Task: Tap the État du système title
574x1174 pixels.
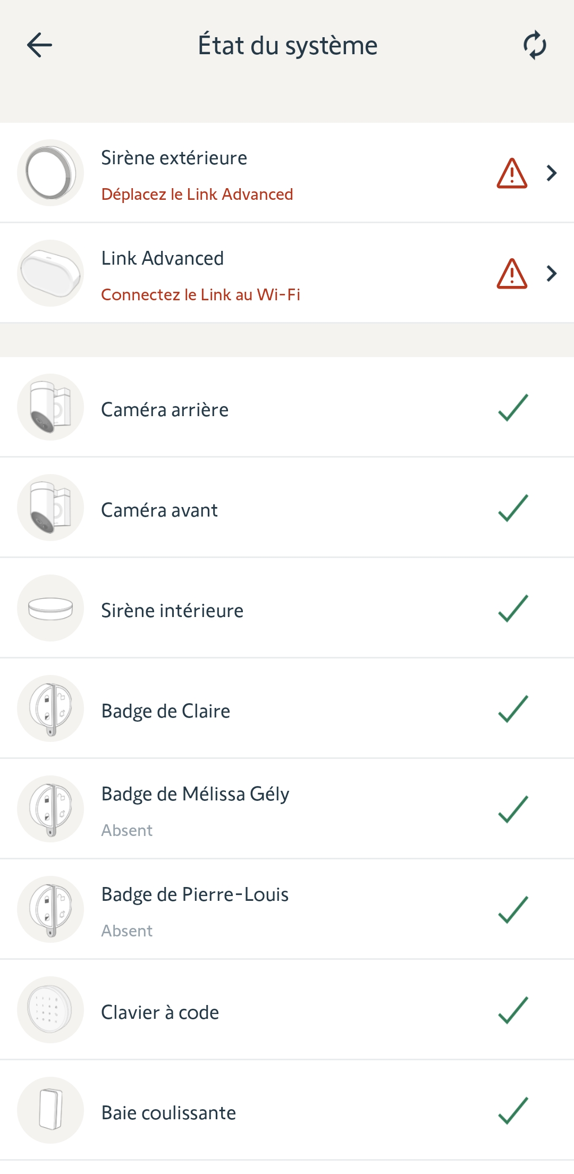Action: [x=288, y=46]
